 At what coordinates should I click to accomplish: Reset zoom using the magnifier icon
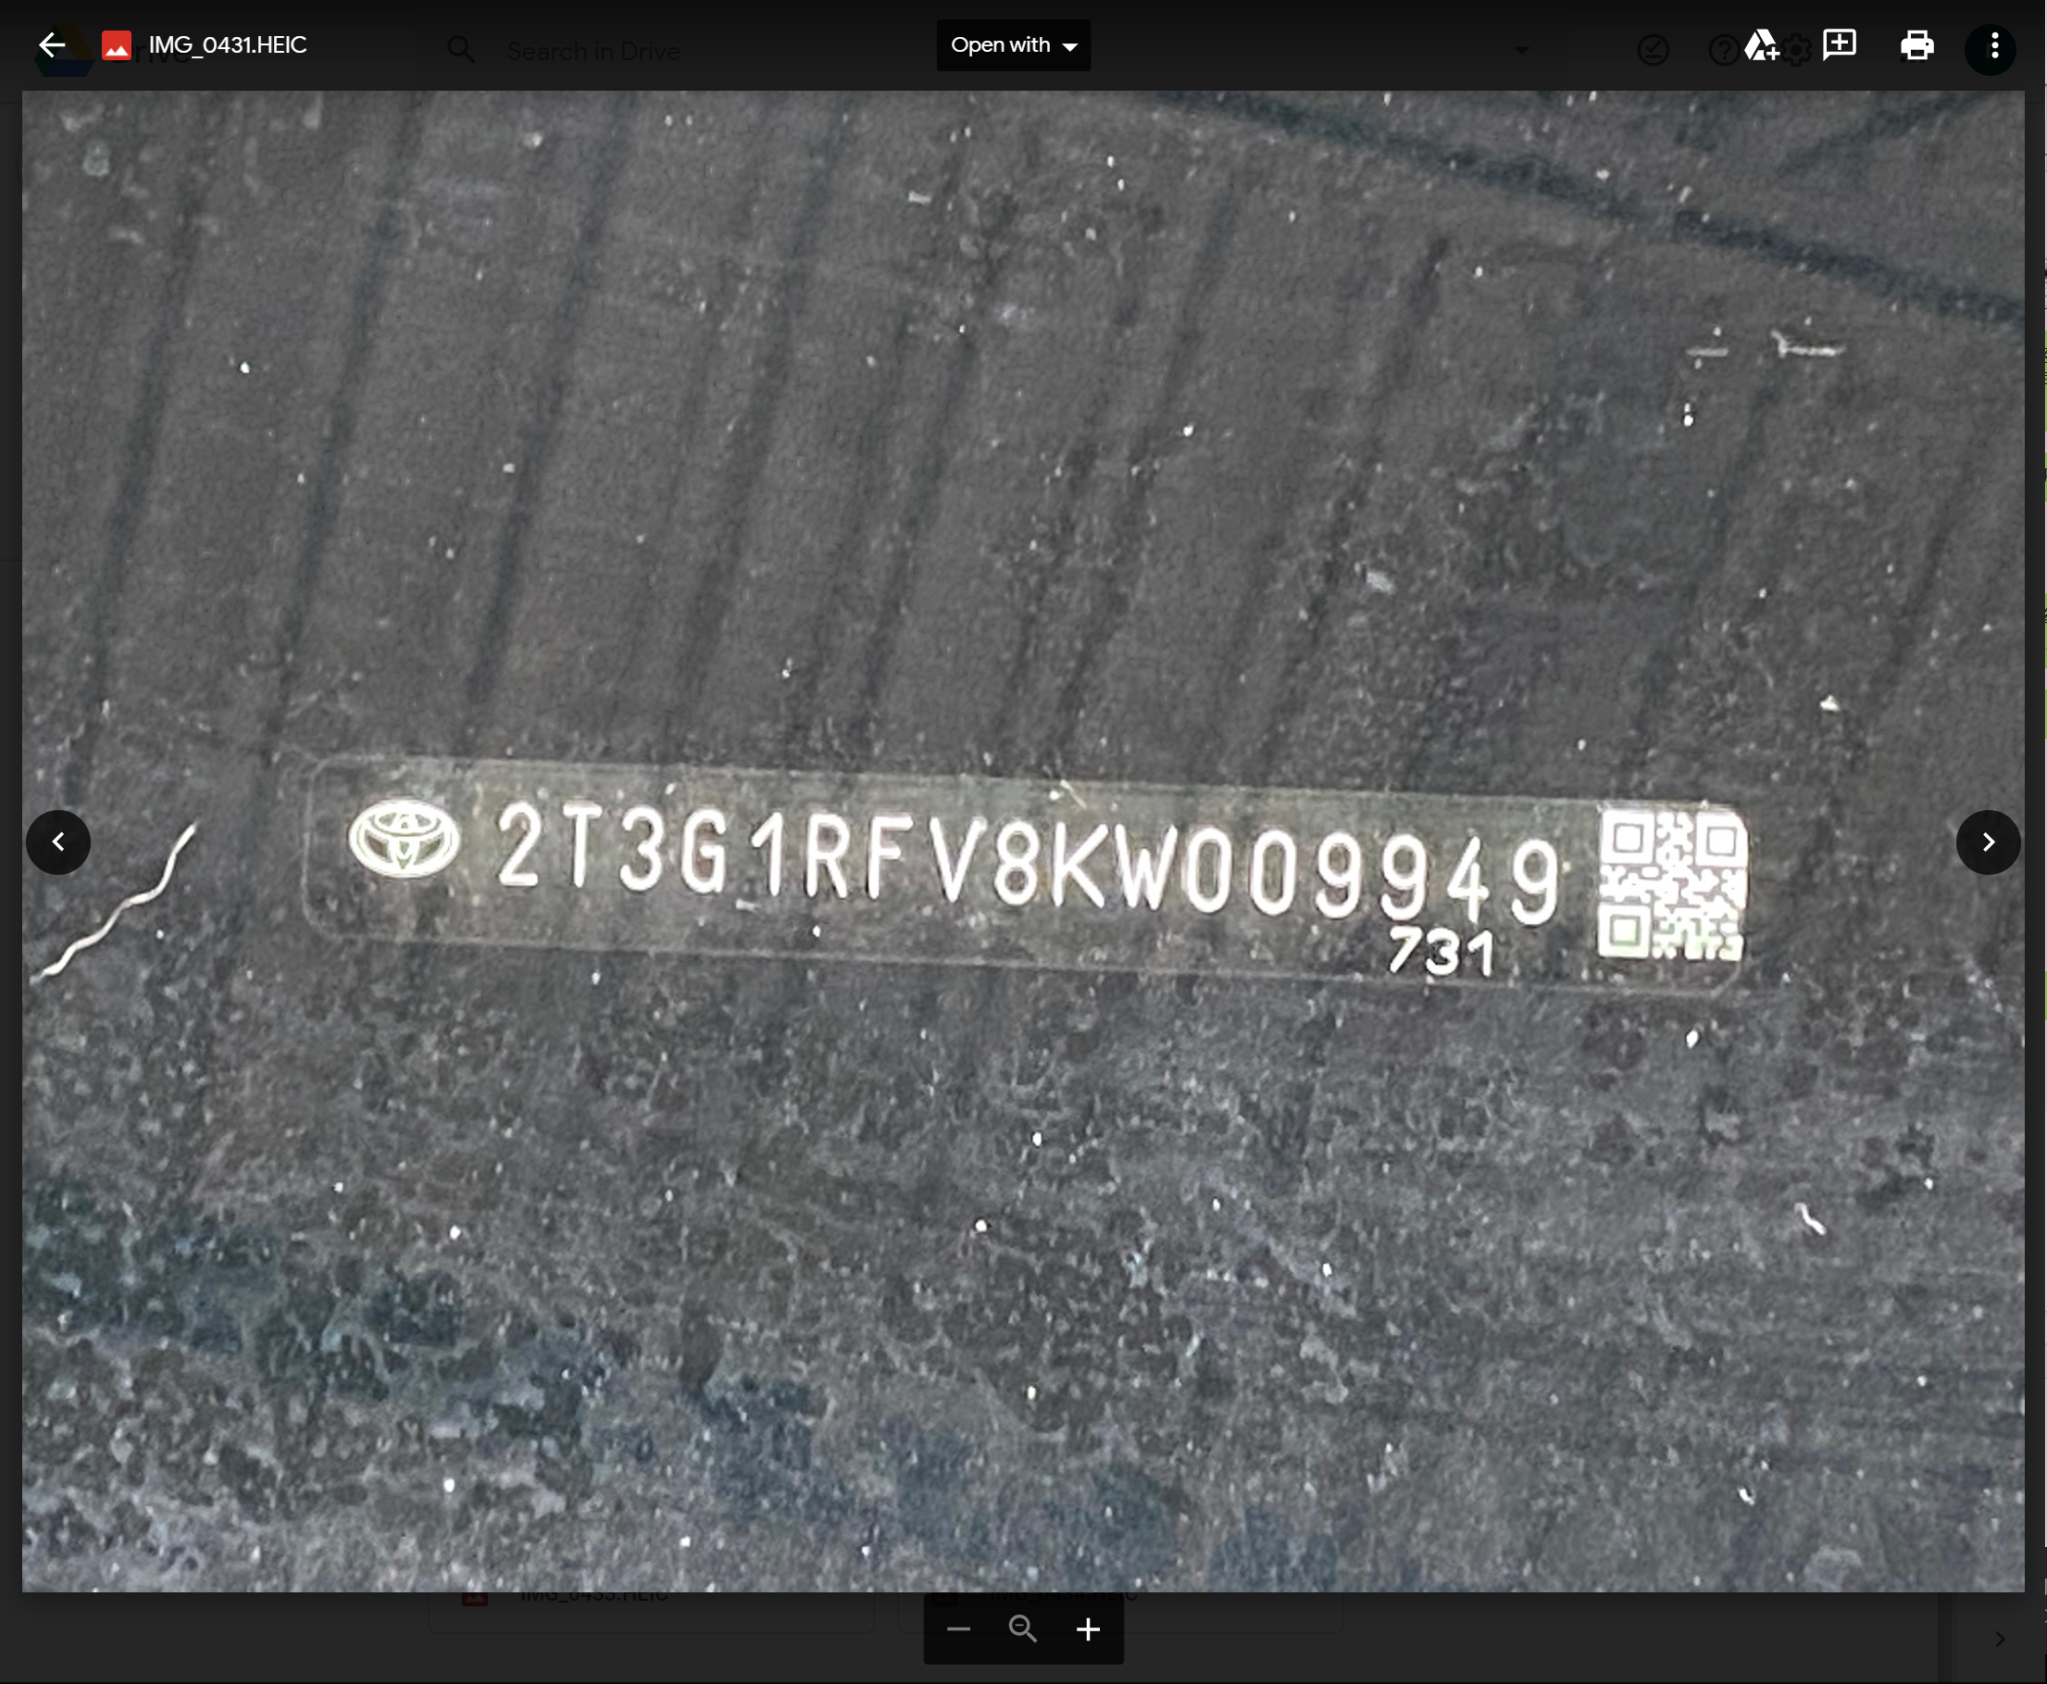click(1022, 1628)
